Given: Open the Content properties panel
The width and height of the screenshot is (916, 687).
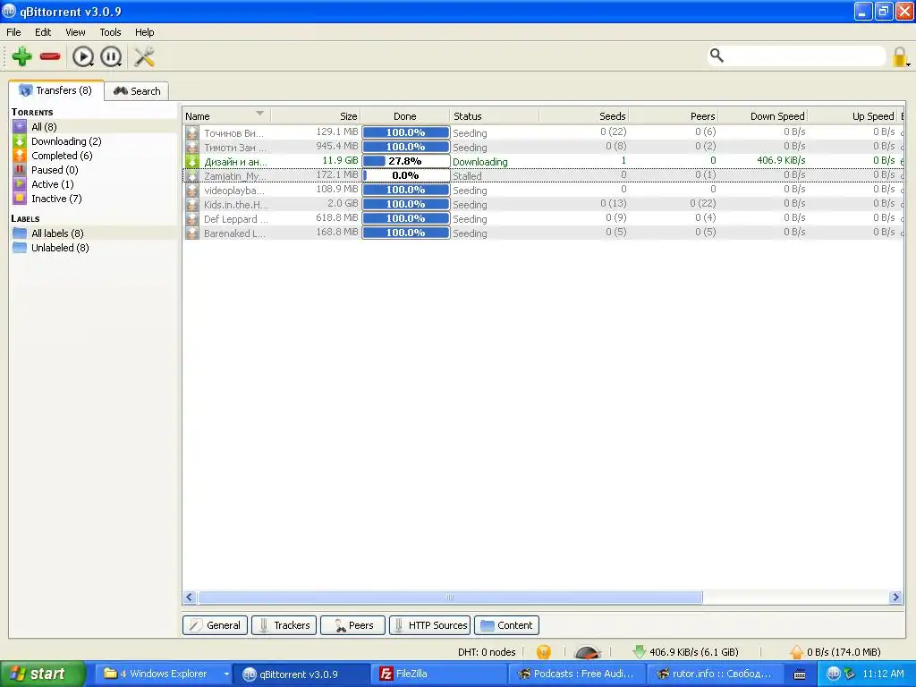Looking at the screenshot, I should pos(506,625).
